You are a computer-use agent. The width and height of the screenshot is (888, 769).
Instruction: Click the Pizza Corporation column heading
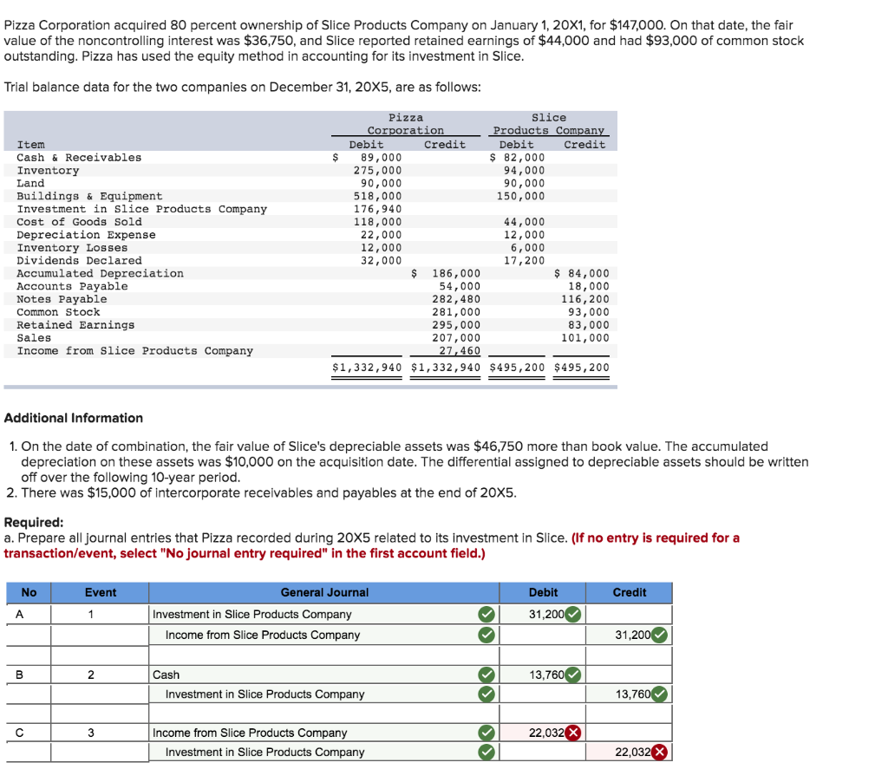406,124
